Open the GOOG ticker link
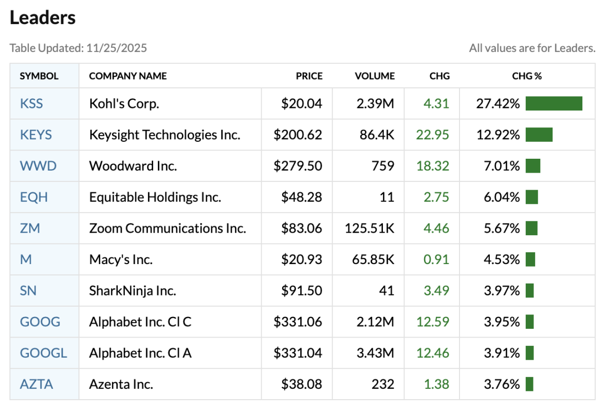 40,322
